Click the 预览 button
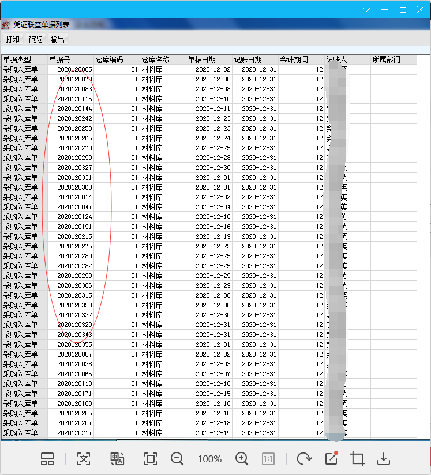This screenshot has width=431, height=475. (x=35, y=39)
